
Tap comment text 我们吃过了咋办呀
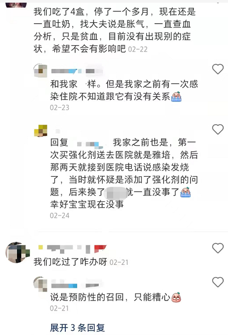point(70,262)
